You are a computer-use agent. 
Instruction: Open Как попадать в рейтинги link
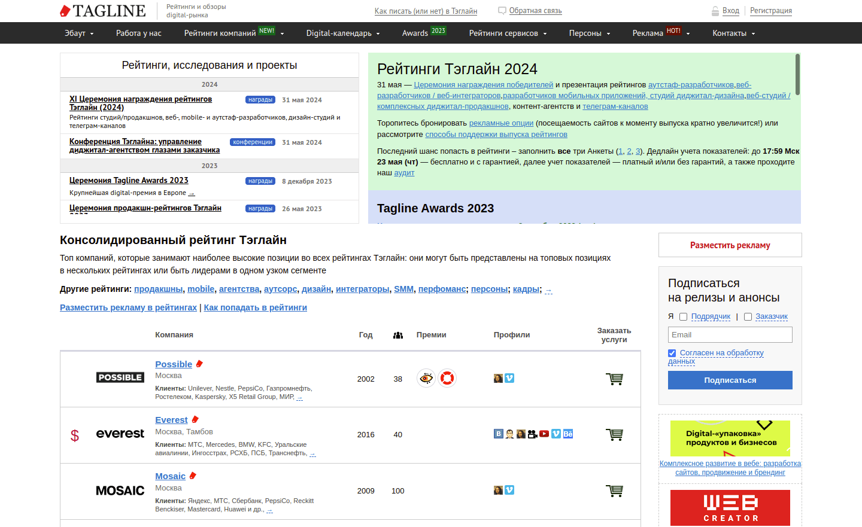256,307
